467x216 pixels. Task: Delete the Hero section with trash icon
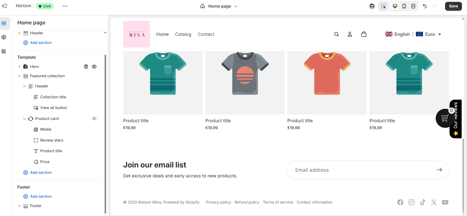pos(86,67)
